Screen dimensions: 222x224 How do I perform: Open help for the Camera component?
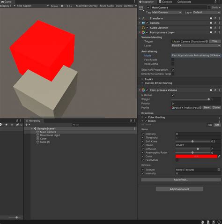point(211,23)
